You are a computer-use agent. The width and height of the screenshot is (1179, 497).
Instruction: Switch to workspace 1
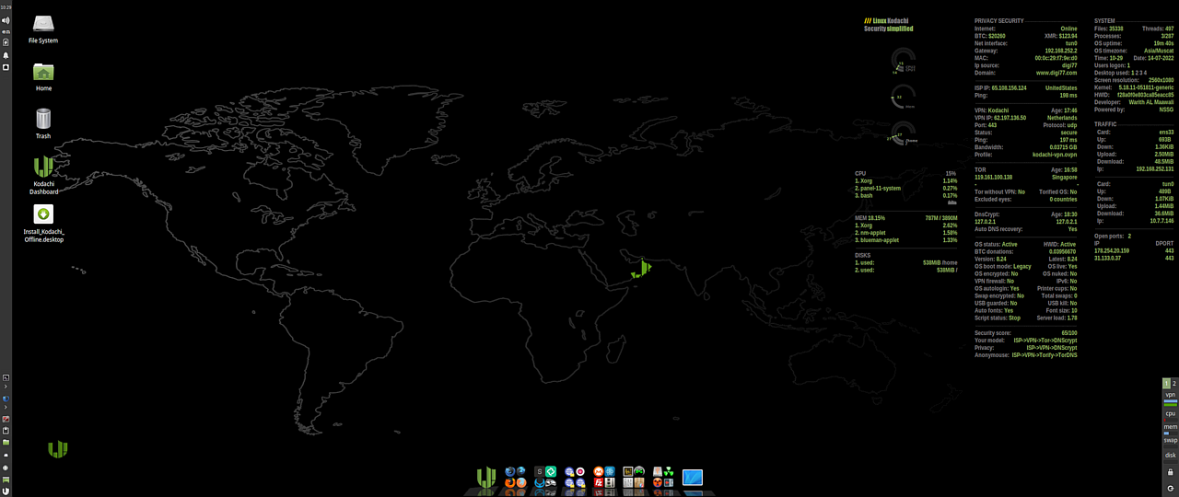tap(1166, 384)
